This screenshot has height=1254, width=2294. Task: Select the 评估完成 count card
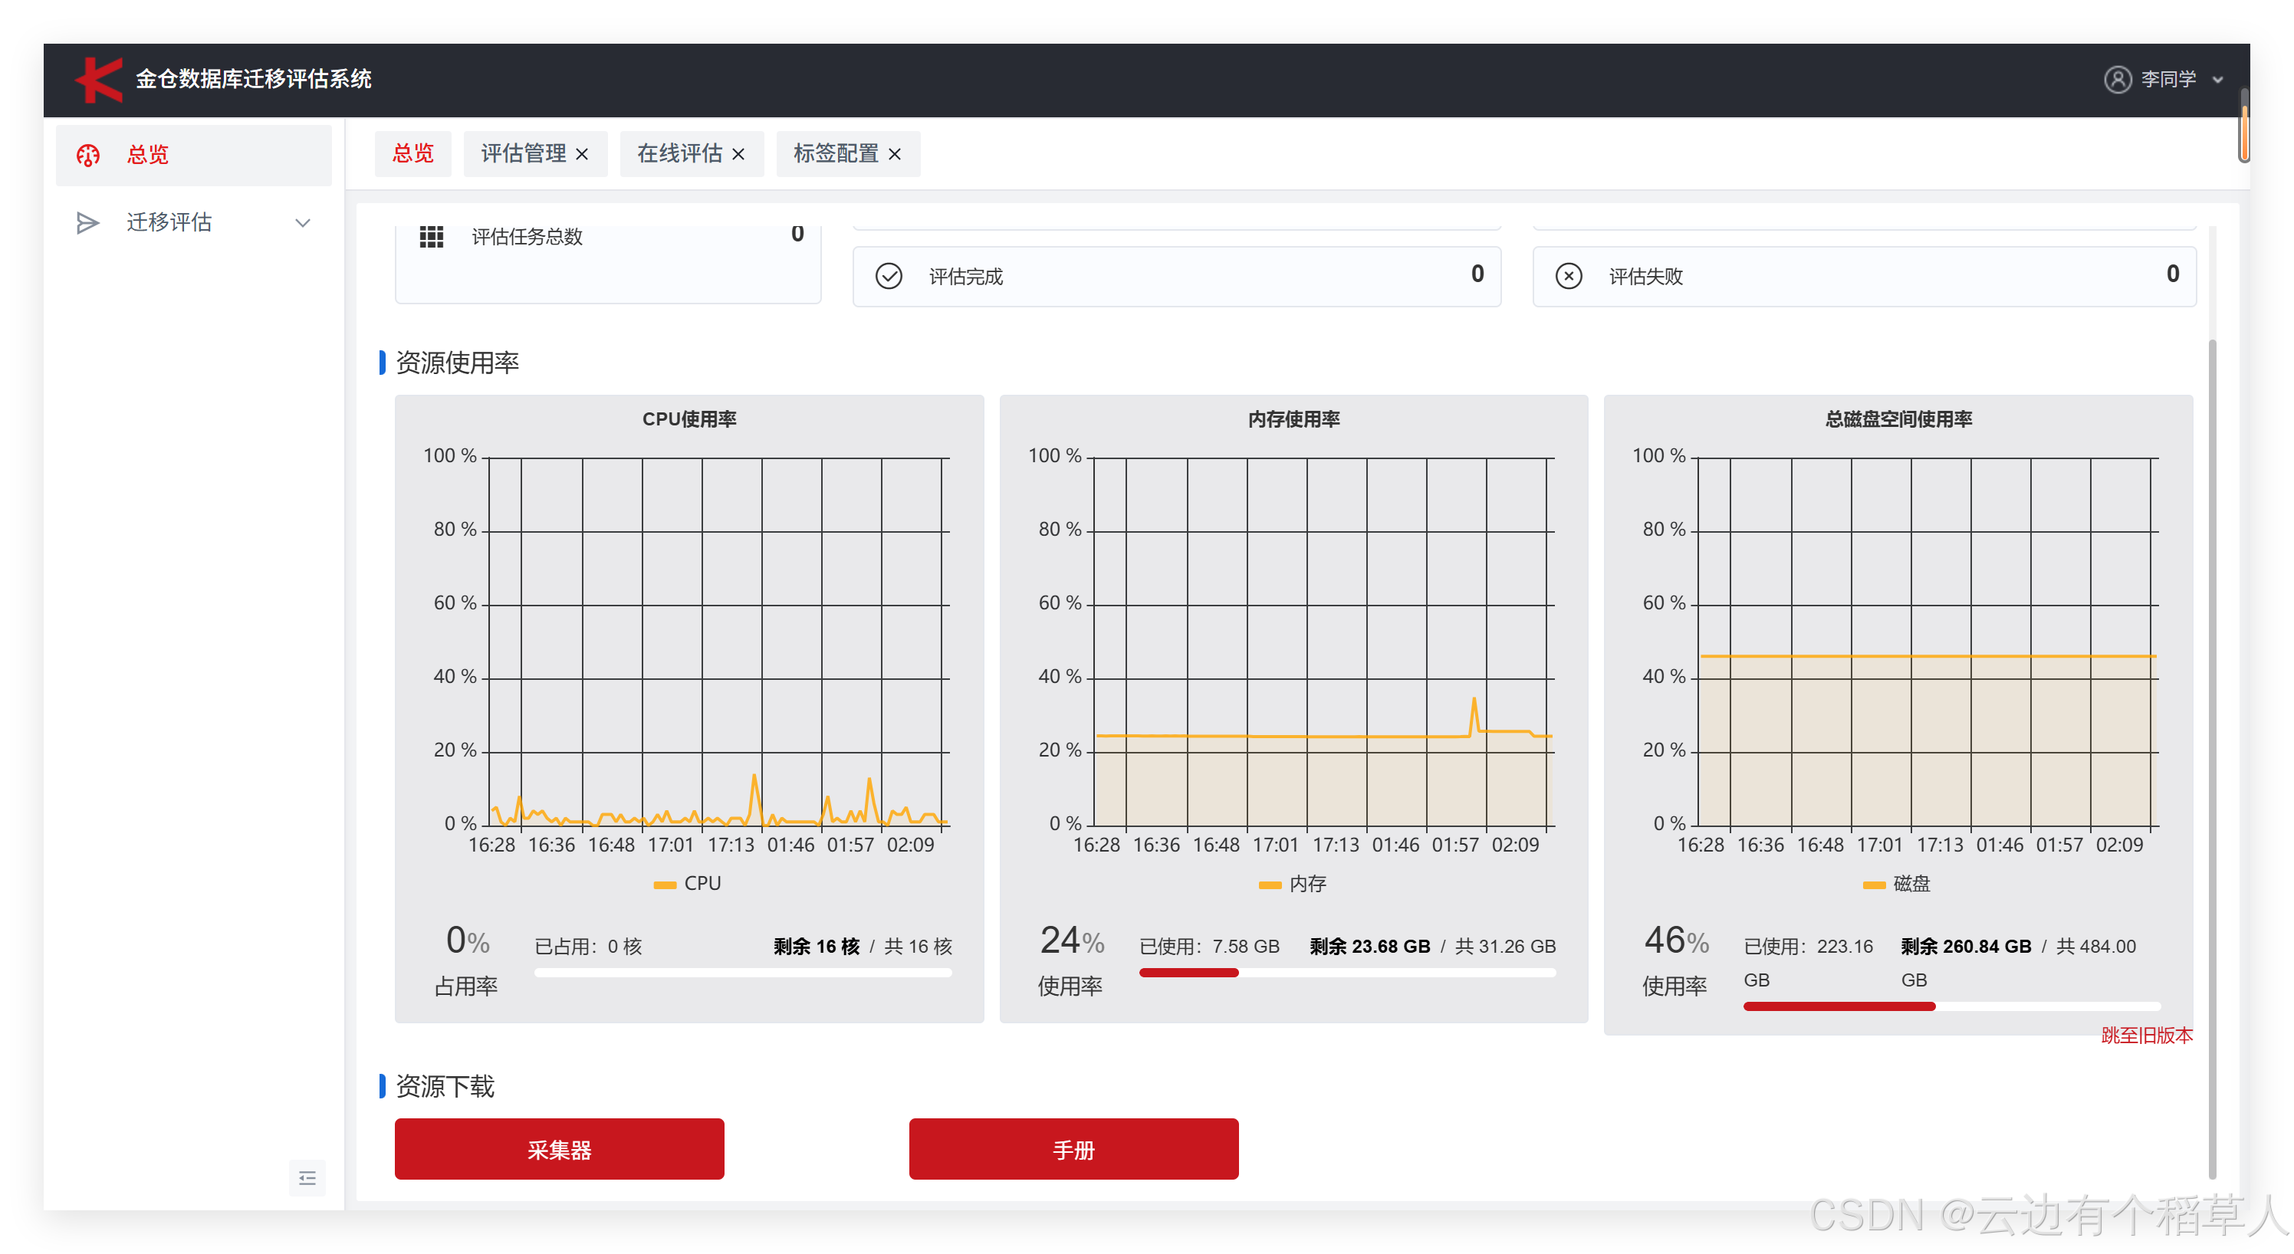tap(1176, 276)
